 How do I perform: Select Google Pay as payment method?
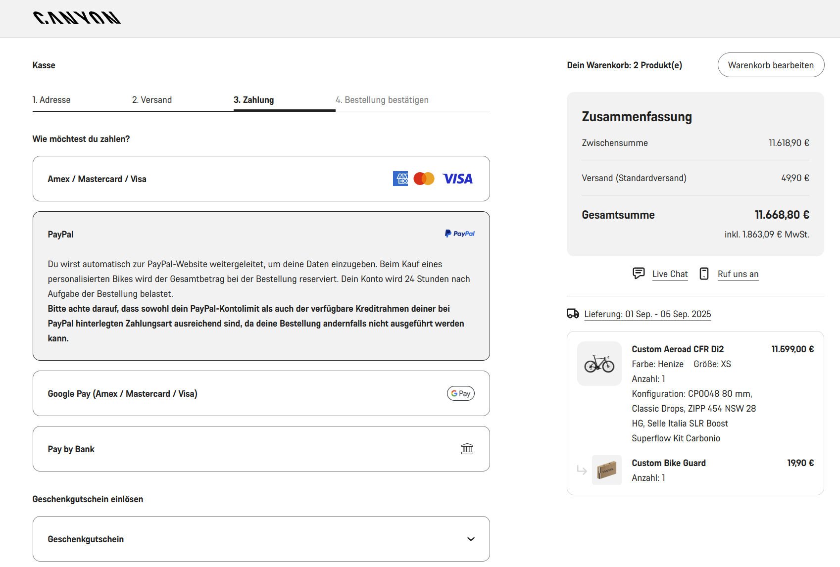(198, 393)
